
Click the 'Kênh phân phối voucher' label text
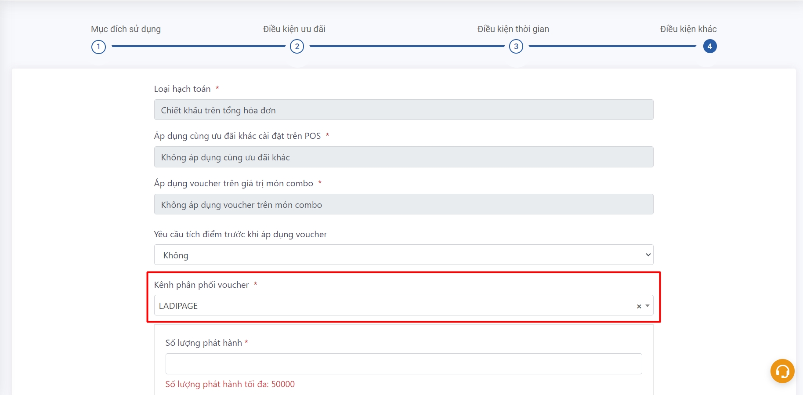coord(201,285)
